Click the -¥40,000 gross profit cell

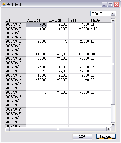(79, 92)
